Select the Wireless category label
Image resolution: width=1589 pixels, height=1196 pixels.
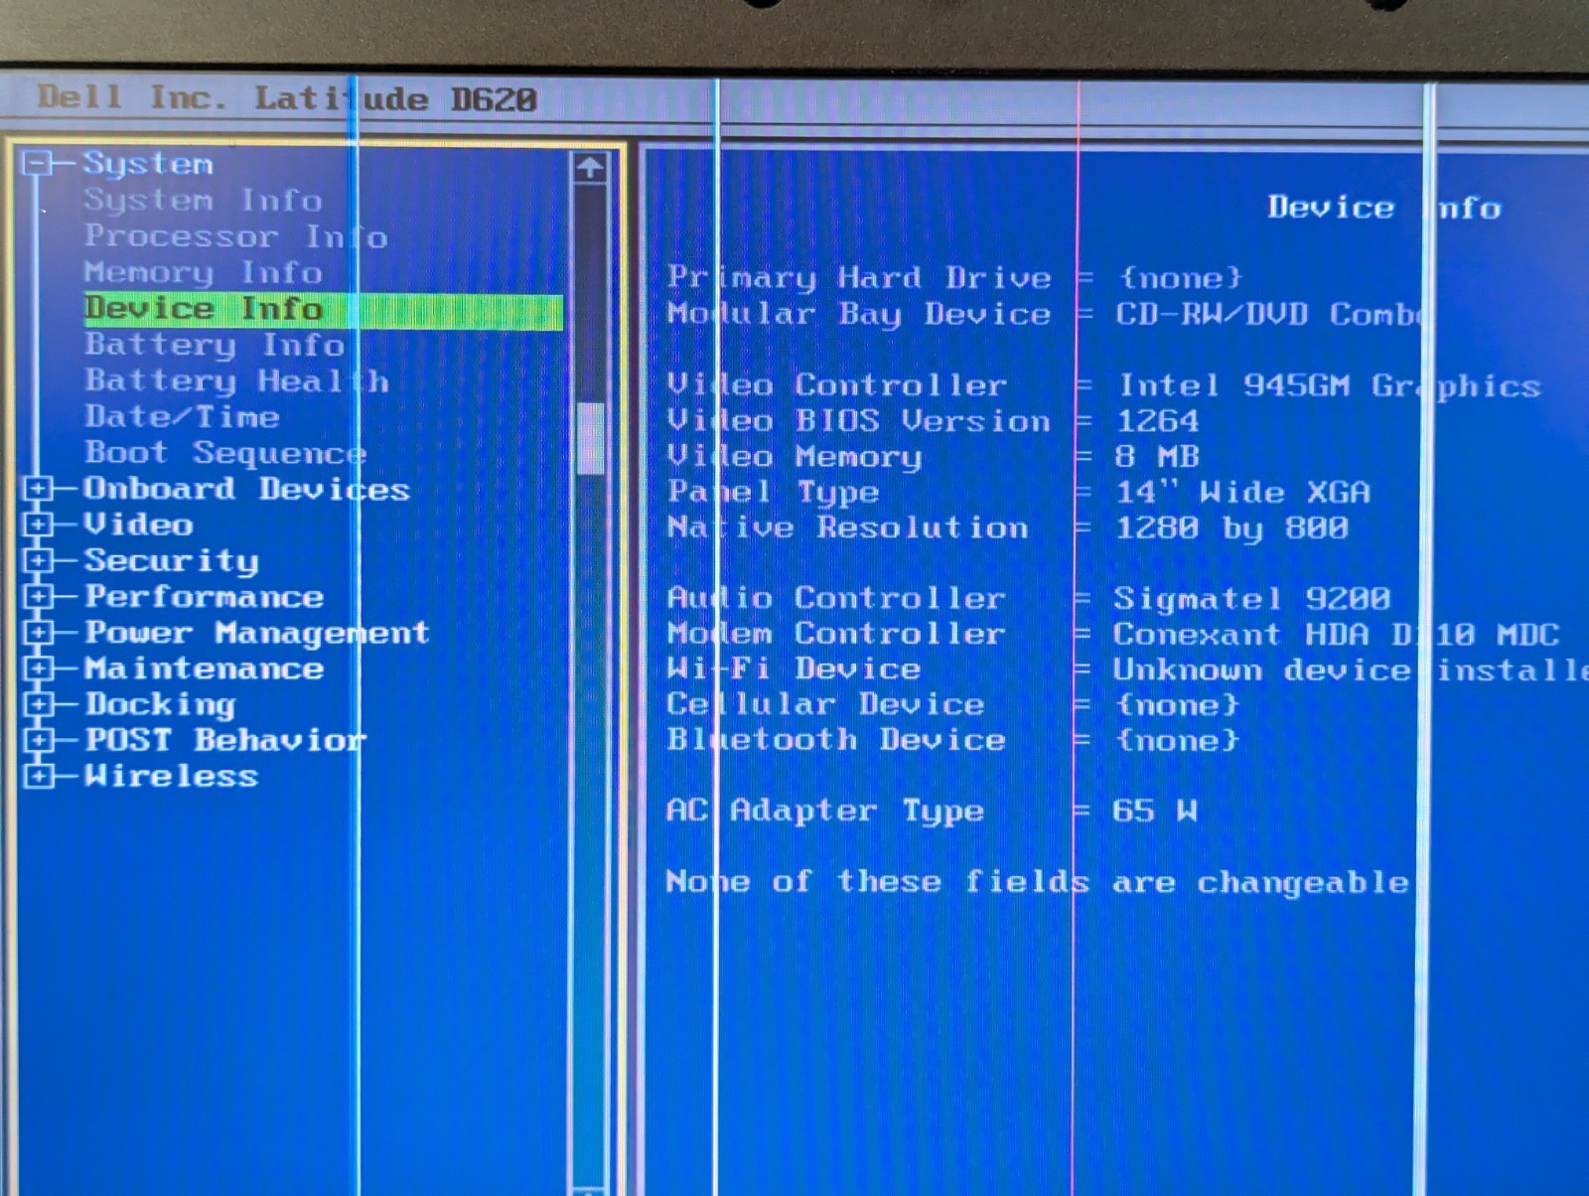171,776
